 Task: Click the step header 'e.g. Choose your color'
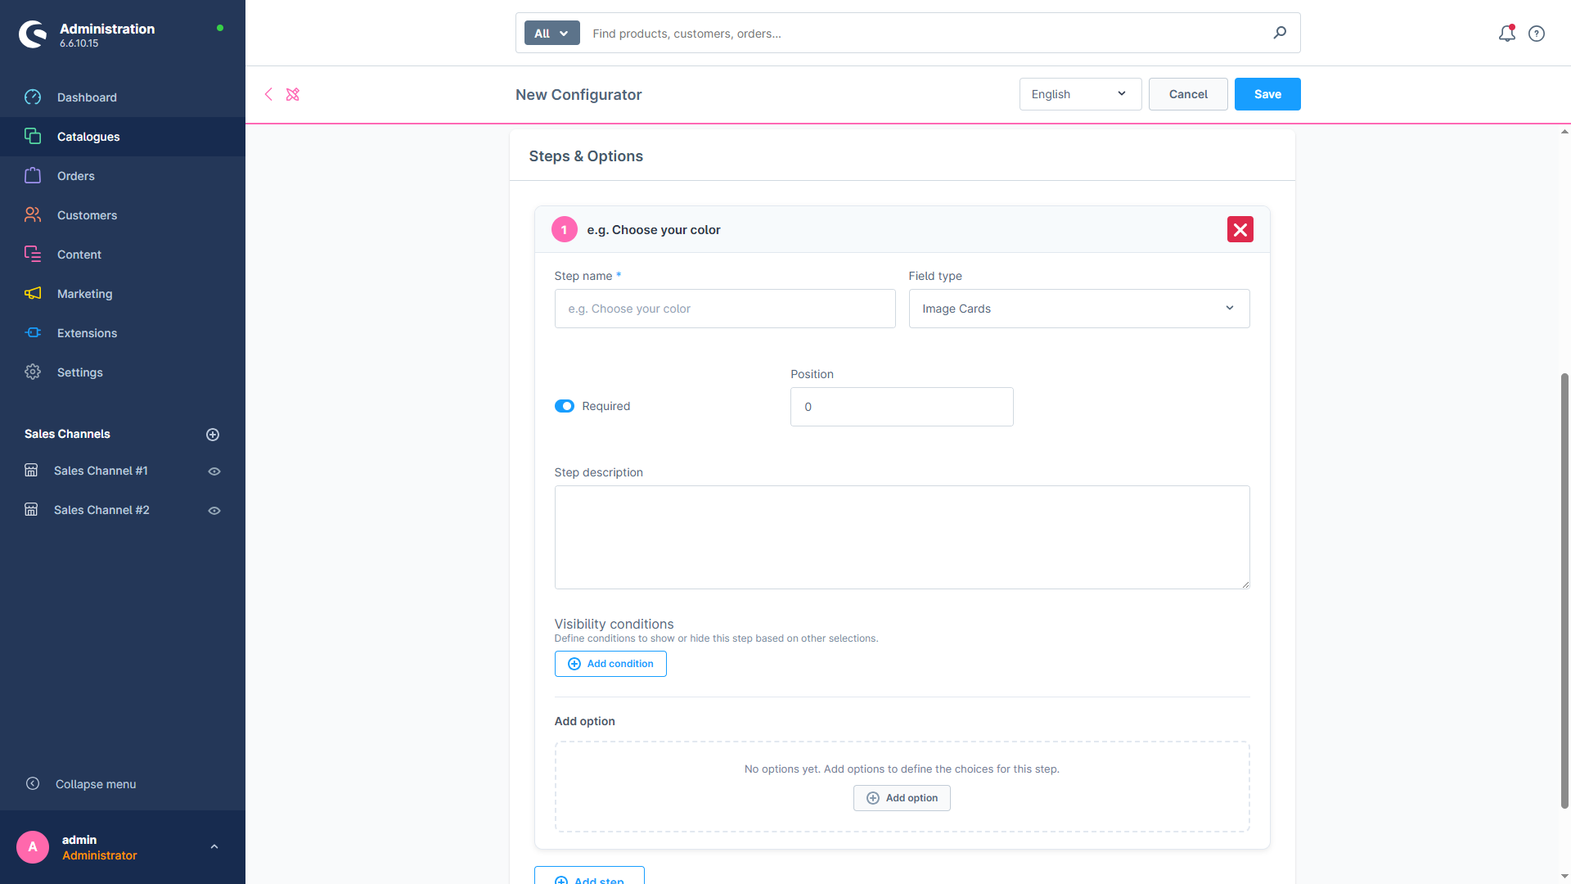[654, 230]
